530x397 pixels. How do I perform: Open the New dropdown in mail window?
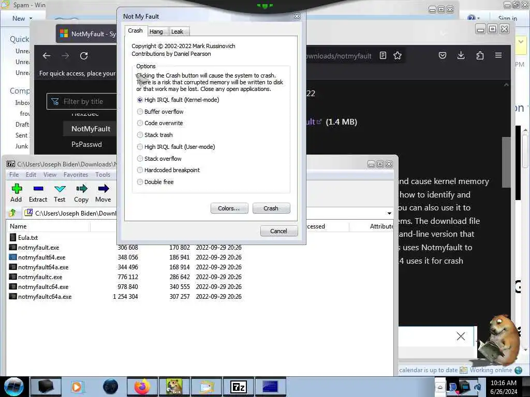(22, 19)
